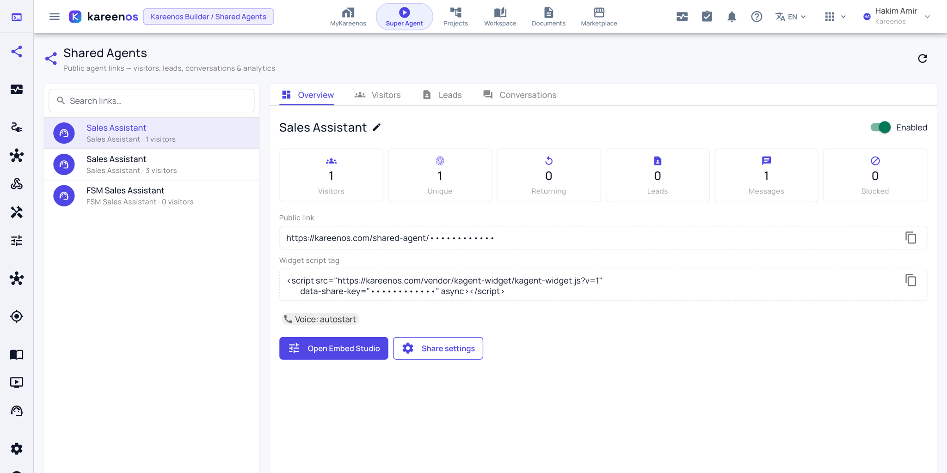Image resolution: width=947 pixels, height=473 pixels.
Task: Click the Kareenos Builder / Shared Agents breadcrumb
Action: tap(208, 17)
